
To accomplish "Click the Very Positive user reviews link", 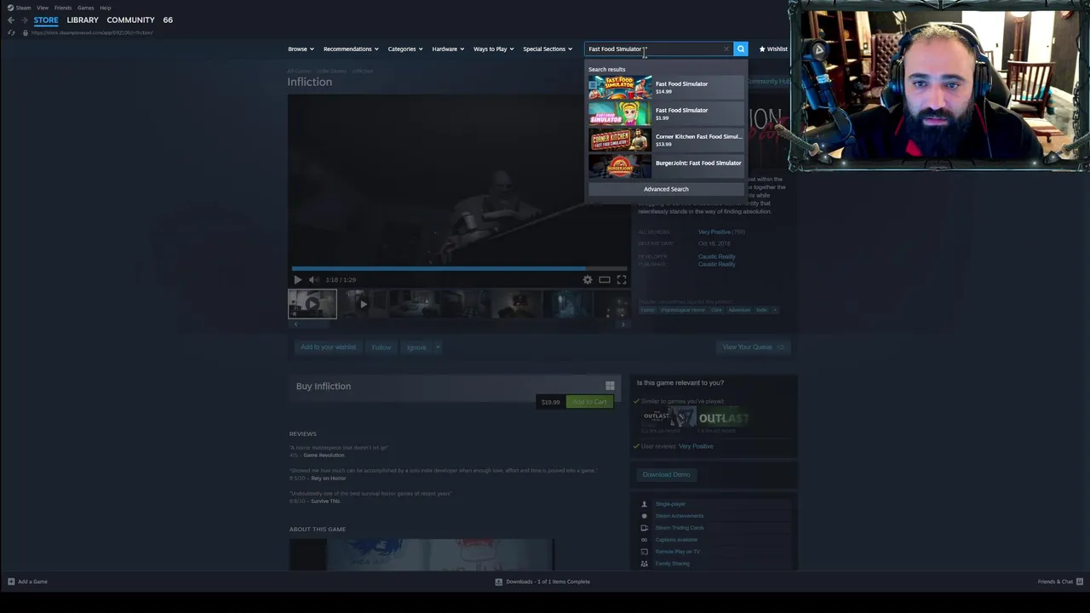I will [696, 446].
